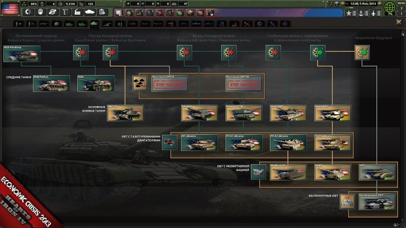
Task: Select the GM XM1 technology
Action: pos(200,113)
